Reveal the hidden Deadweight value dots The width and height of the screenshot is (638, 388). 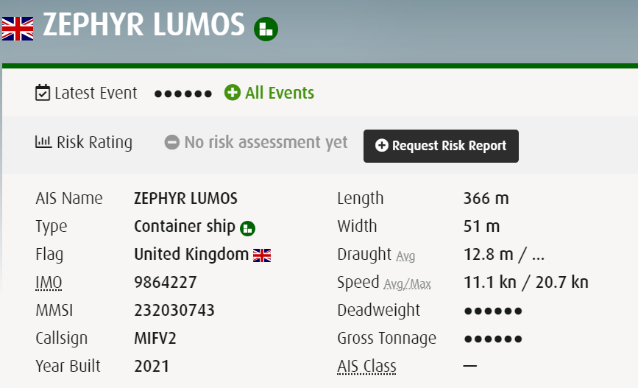pos(493,311)
